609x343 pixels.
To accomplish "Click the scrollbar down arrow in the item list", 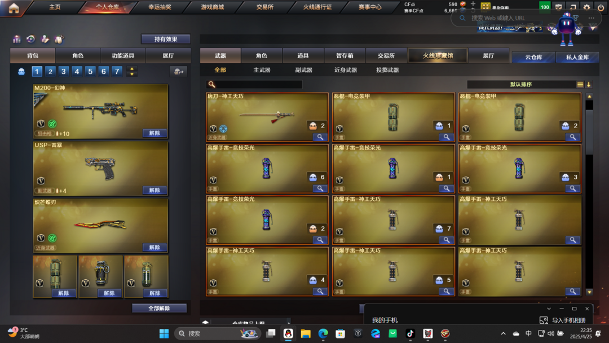I will point(589,292).
